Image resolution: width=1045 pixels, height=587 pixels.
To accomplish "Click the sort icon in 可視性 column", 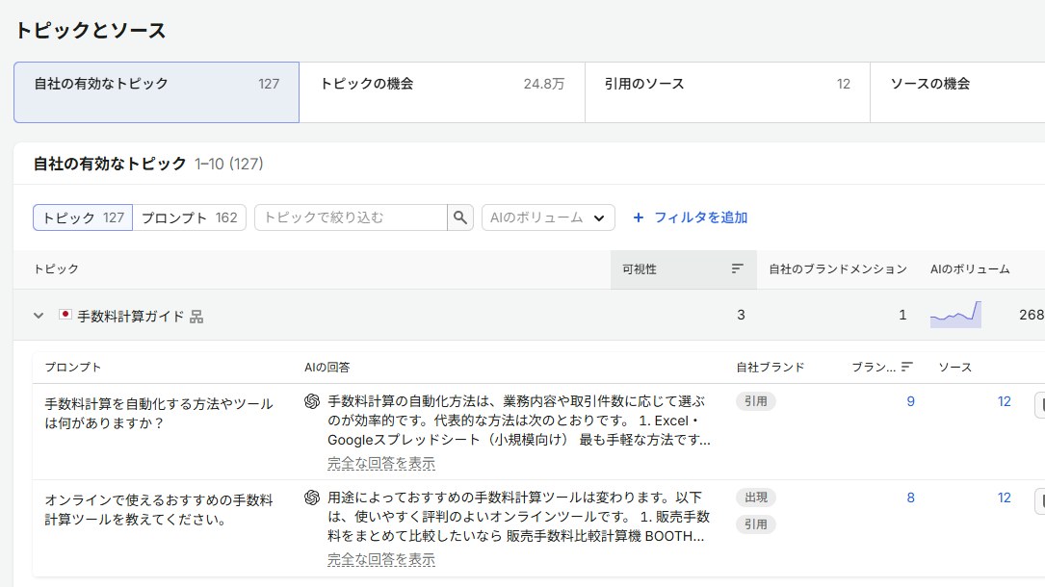I will coord(737,268).
